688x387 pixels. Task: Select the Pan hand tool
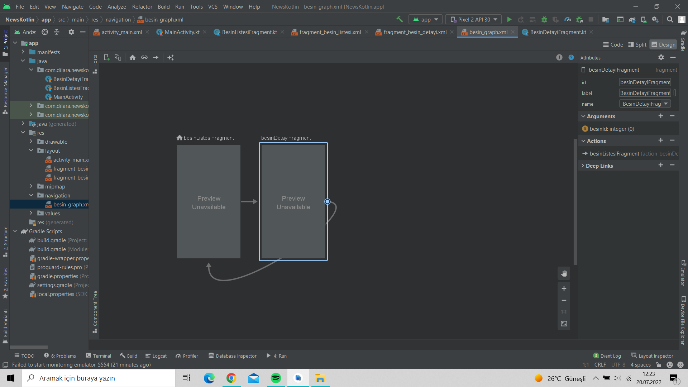point(564,274)
